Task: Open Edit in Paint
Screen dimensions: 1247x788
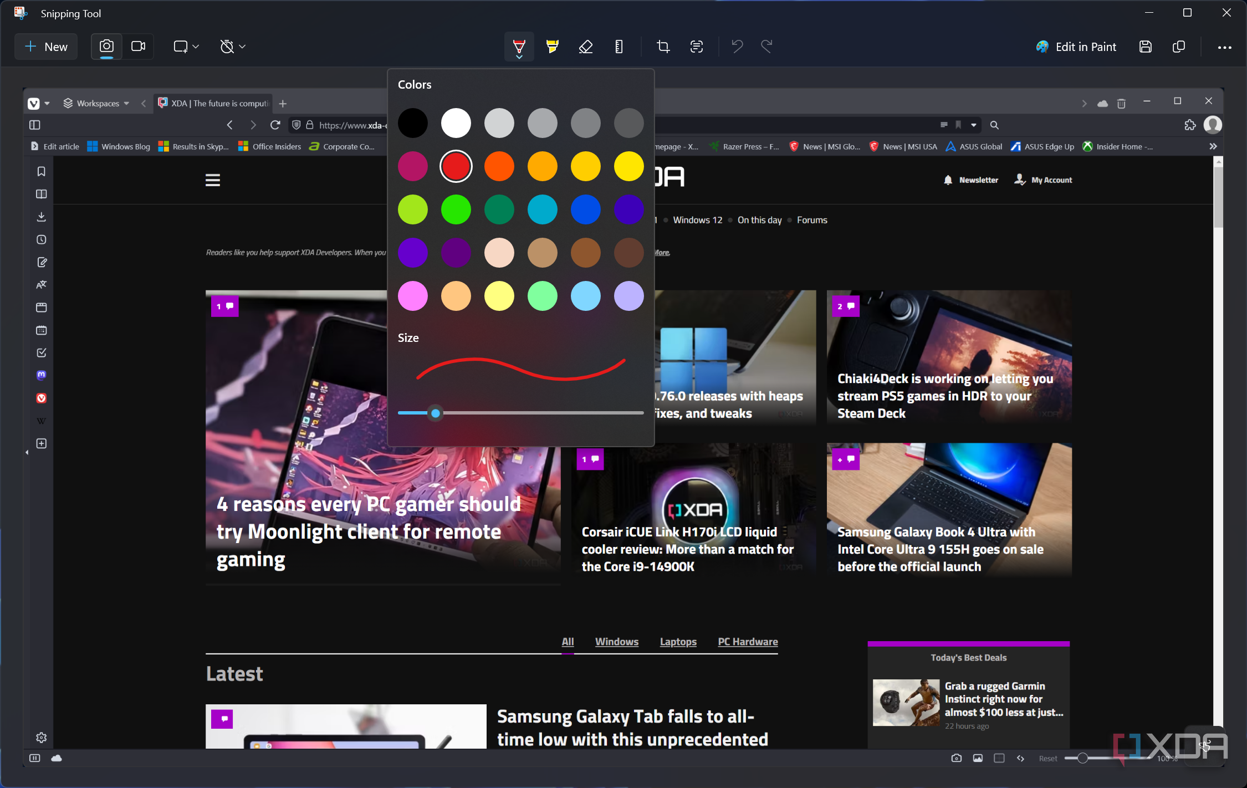Action: click(x=1076, y=47)
